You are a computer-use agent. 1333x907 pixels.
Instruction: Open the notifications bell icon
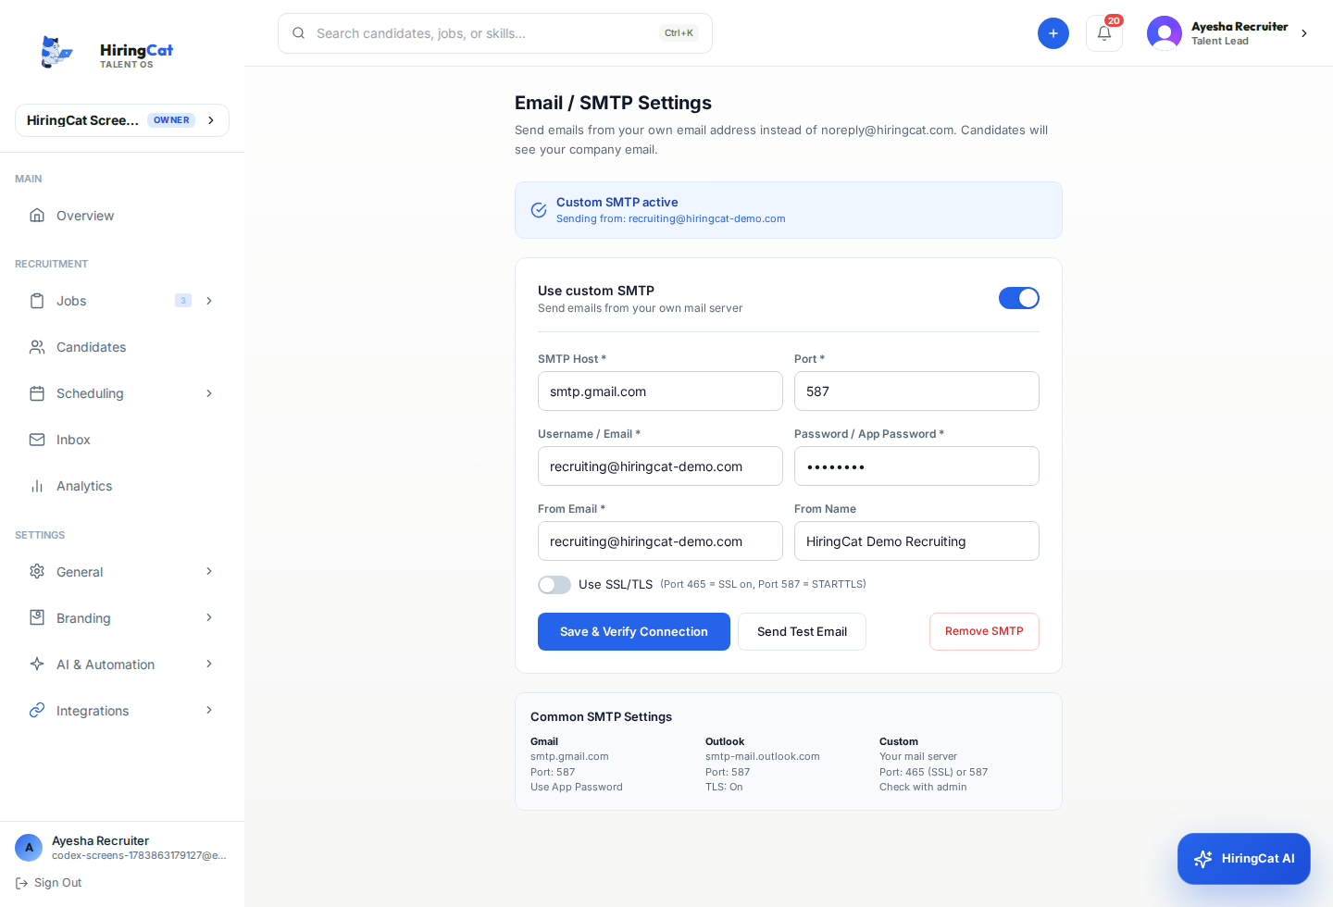pos(1104,33)
